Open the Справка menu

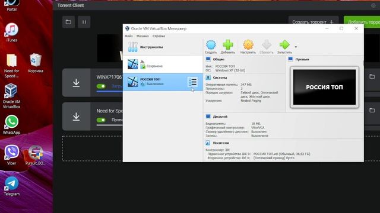point(159,36)
